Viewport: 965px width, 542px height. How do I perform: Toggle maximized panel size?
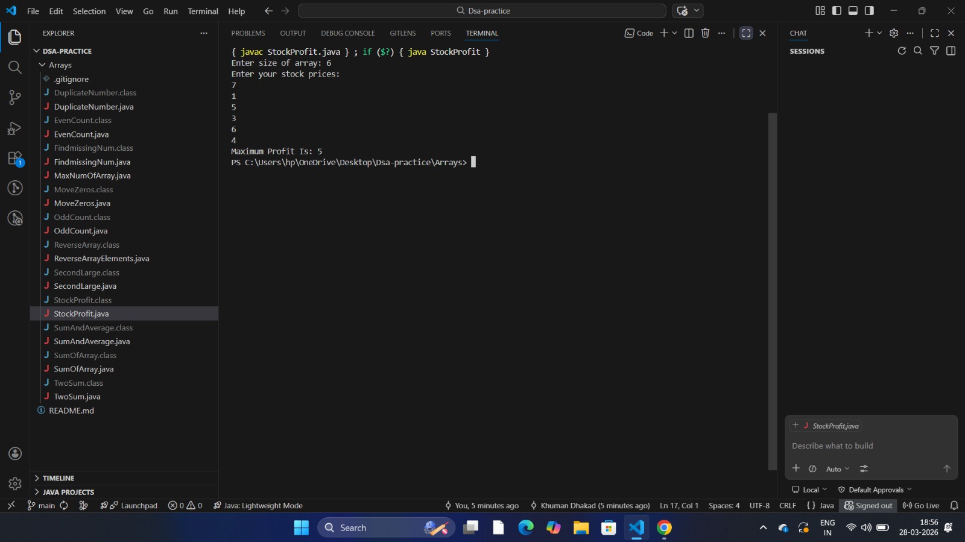click(x=746, y=33)
